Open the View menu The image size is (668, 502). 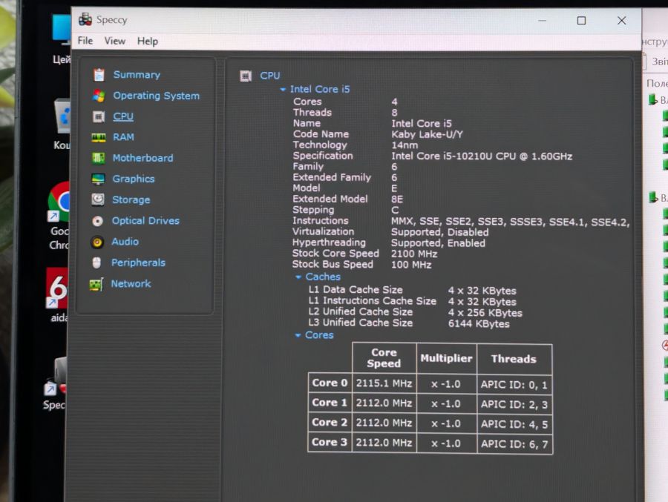click(115, 41)
